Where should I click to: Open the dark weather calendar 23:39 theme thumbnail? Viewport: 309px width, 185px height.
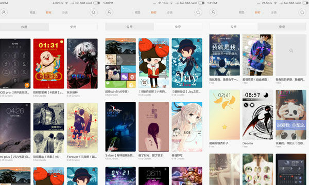point(291,169)
